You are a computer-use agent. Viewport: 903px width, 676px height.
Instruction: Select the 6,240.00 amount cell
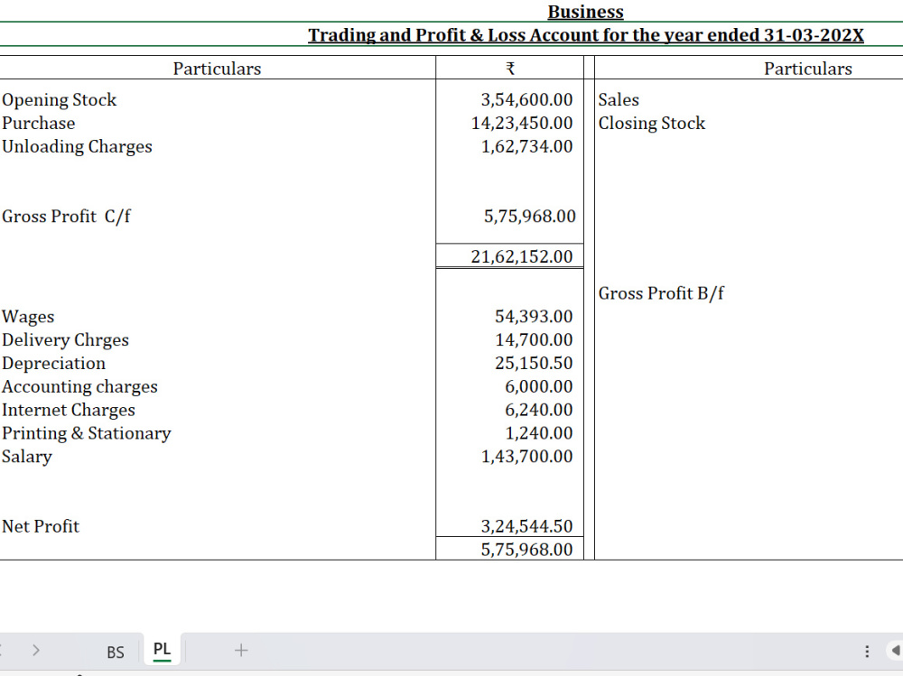click(538, 410)
